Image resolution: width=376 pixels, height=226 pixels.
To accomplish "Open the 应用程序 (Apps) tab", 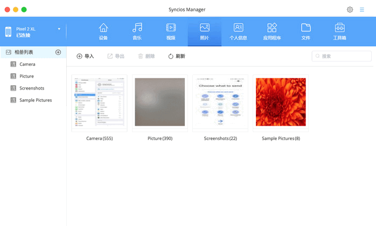I will [x=272, y=31].
